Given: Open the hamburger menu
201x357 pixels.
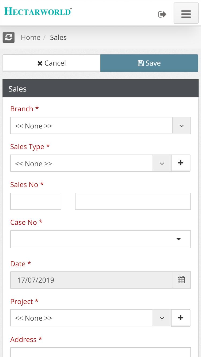Looking at the screenshot, I should click(x=186, y=13).
